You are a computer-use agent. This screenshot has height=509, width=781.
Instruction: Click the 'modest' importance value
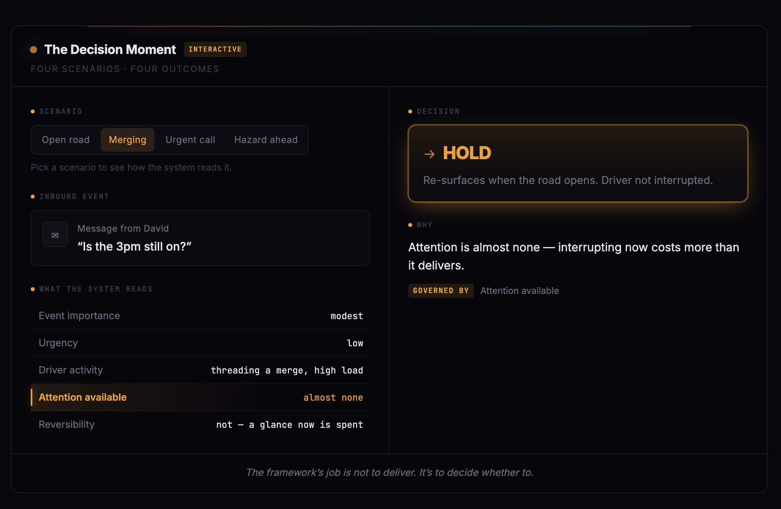(347, 316)
